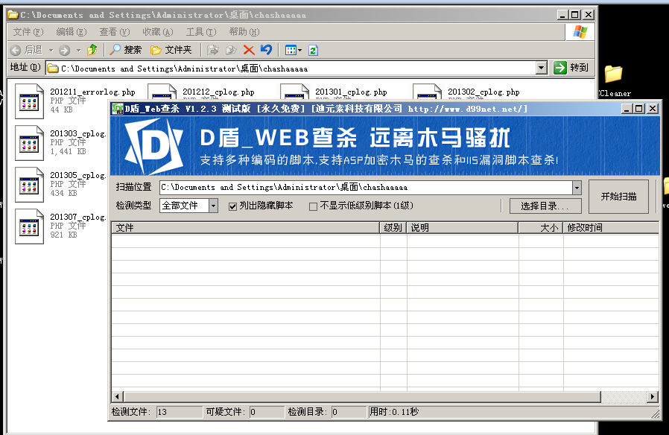Open the 查看(V) menu
The image size is (669, 435).
coord(114,32)
